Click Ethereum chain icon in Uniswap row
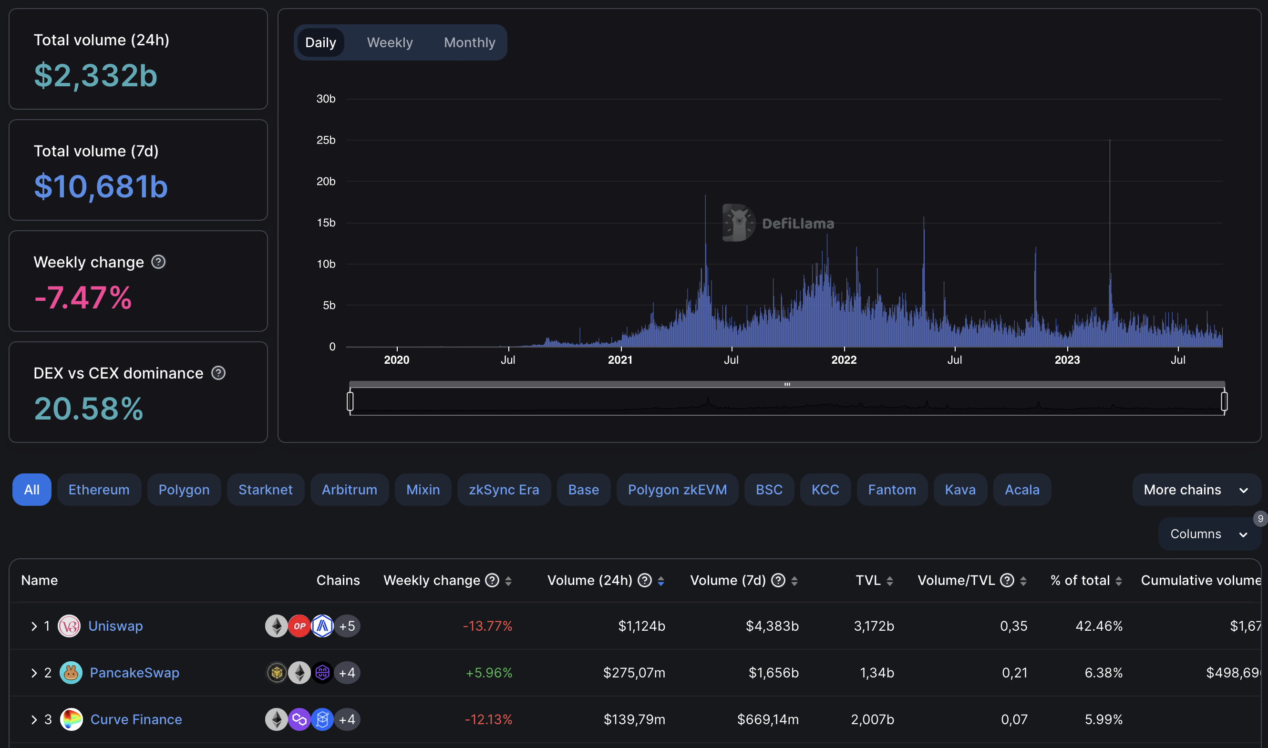This screenshot has height=748, width=1268. [x=276, y=626]
